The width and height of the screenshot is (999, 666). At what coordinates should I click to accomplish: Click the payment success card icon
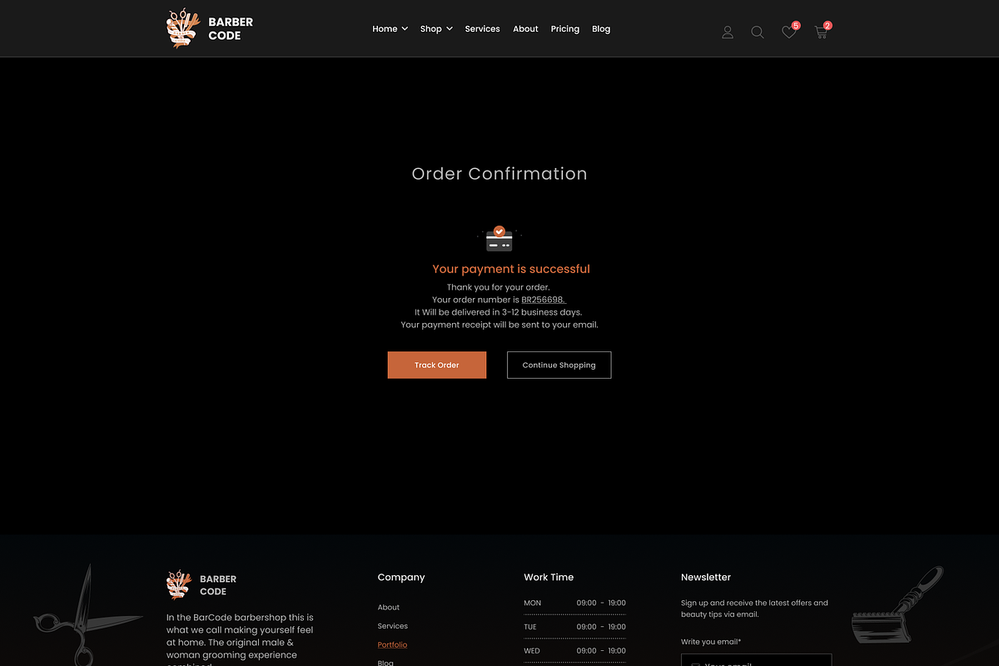[499, 239]
